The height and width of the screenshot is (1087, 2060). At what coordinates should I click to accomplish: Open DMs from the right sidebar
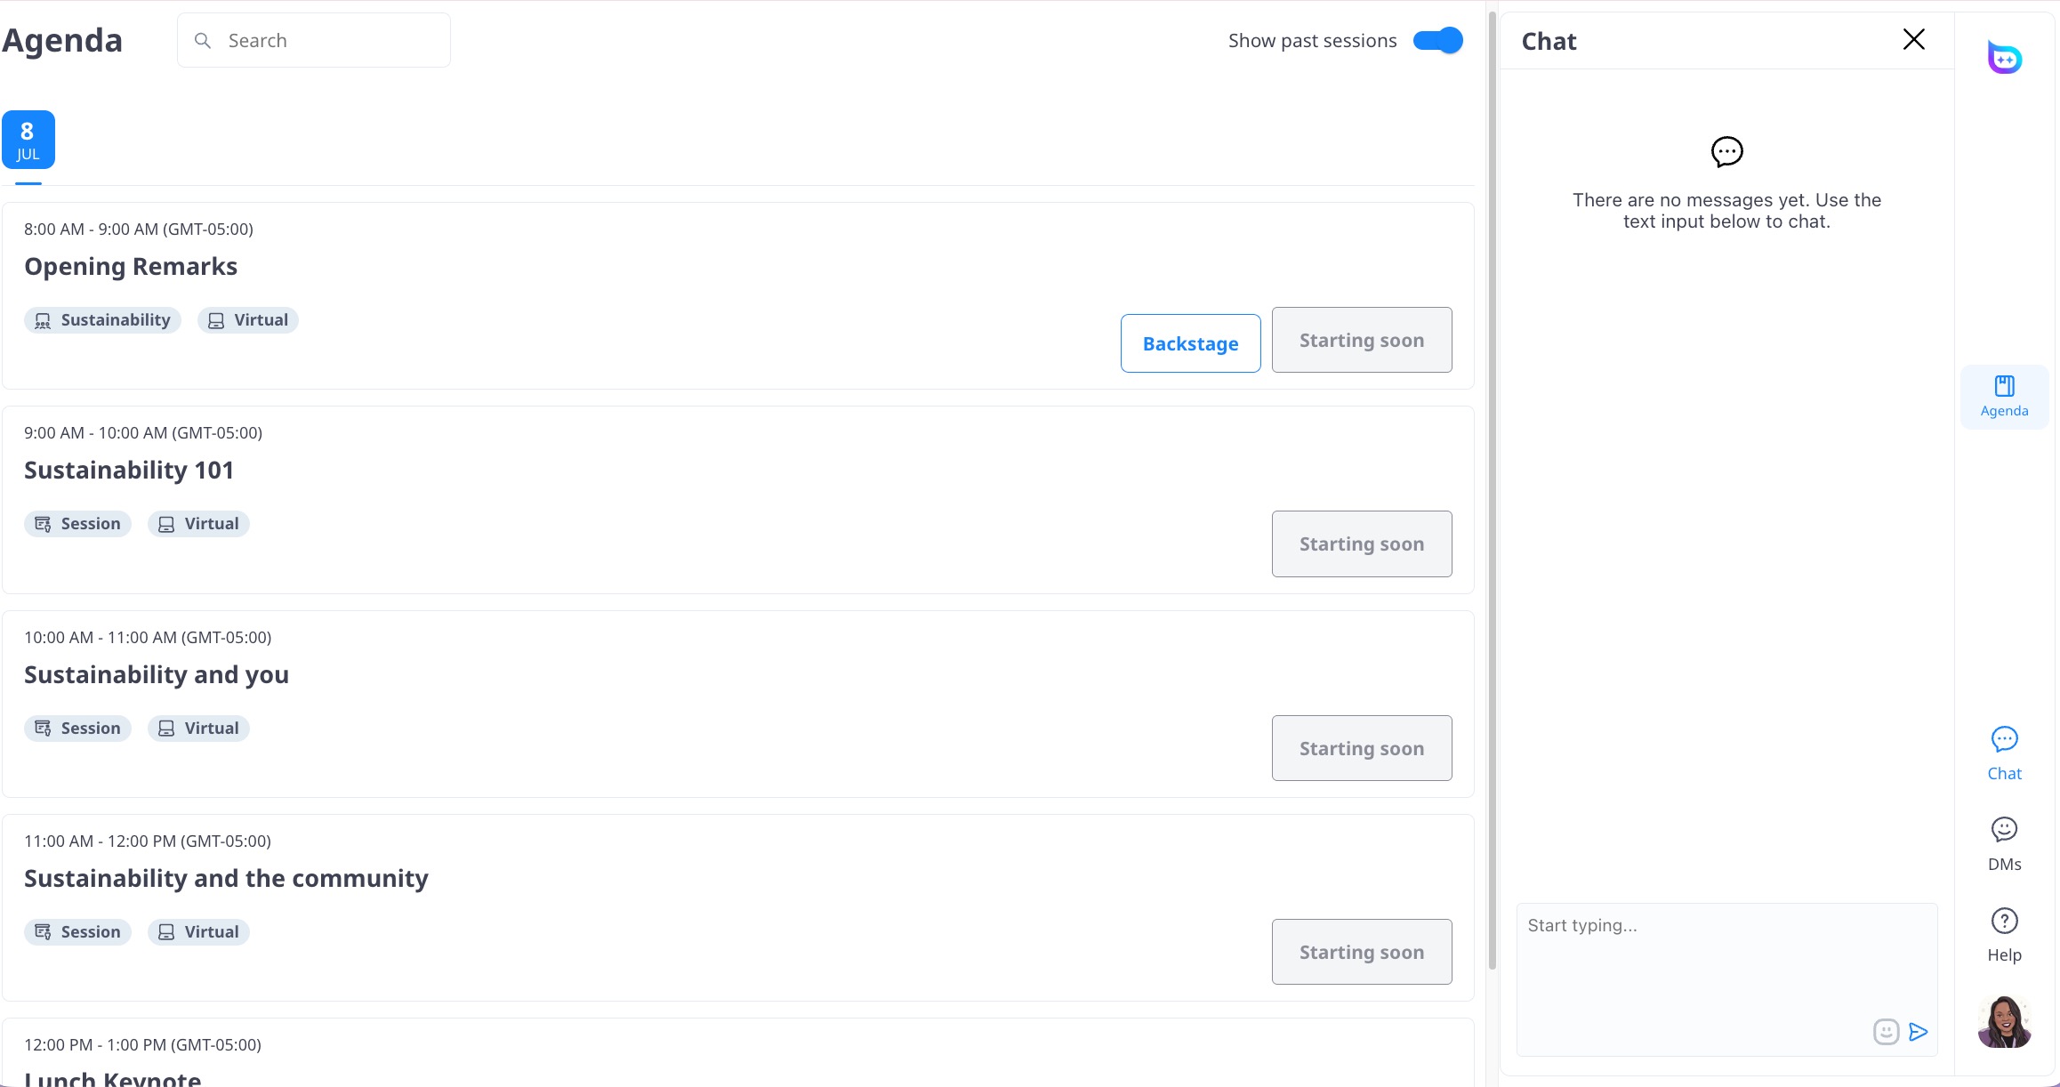point(2004,845)
